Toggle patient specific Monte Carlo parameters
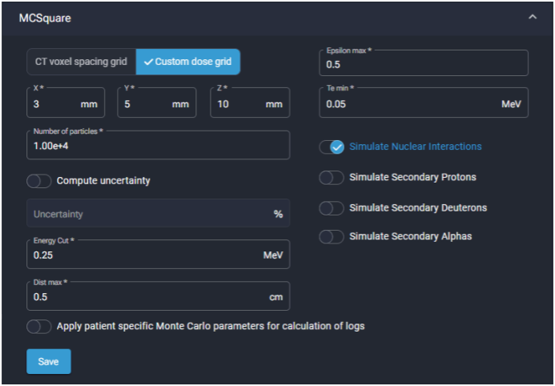This screenshot has height=386, width=555. click(39, 327)
